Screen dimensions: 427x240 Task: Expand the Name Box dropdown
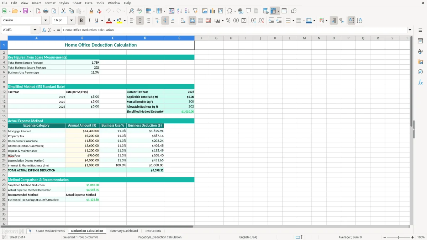click(35, 30)
